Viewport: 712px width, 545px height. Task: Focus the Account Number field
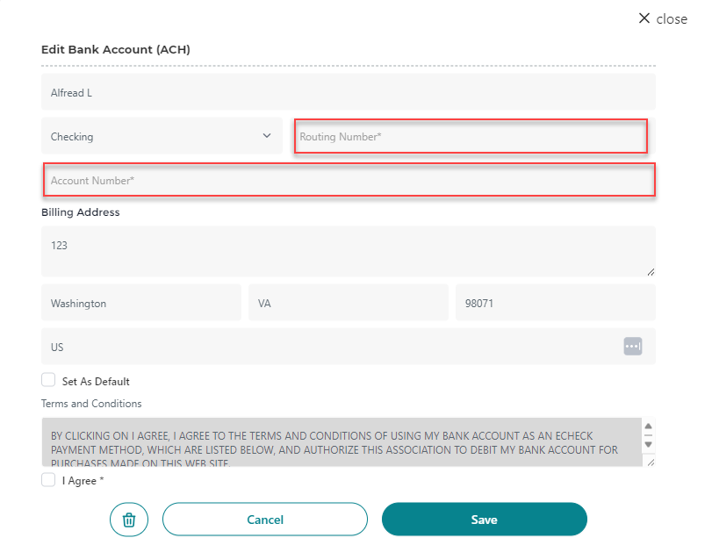click(349, 180)
